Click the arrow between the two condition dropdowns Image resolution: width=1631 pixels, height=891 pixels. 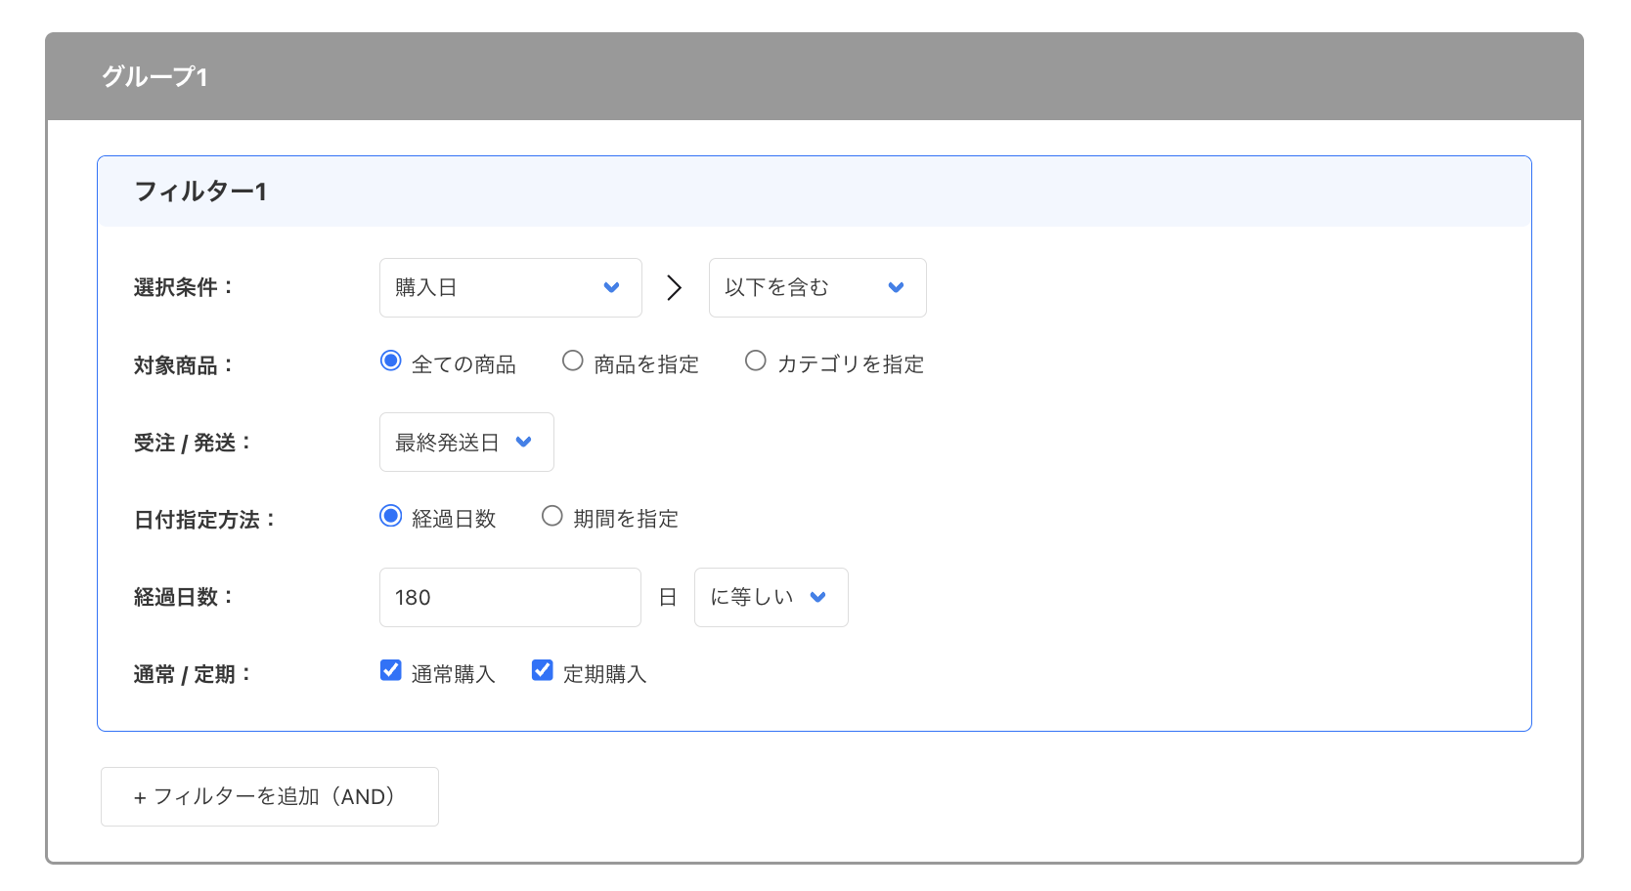[675, 287]
